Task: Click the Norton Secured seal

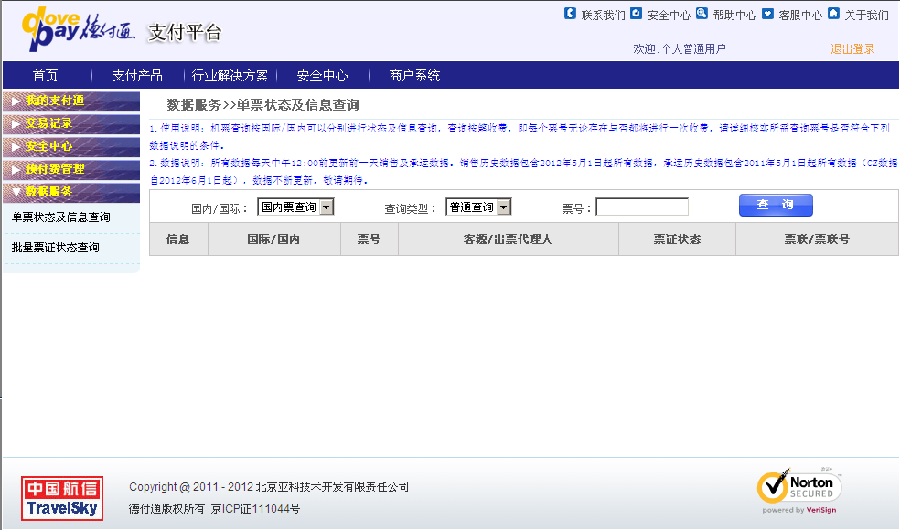Action: [798, 491]
